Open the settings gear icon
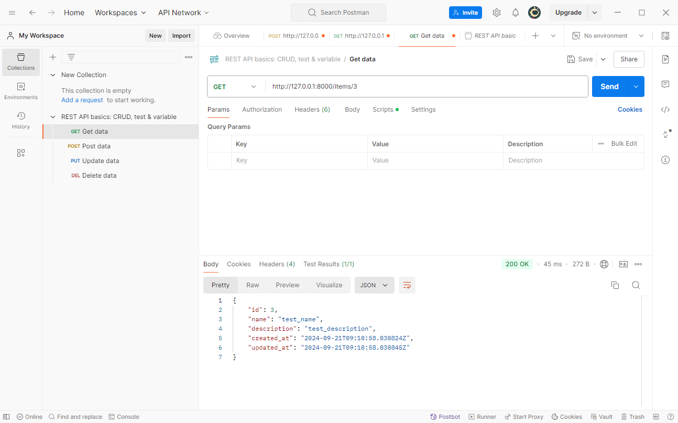The image size is (678, 423). (x=497, y=13)
